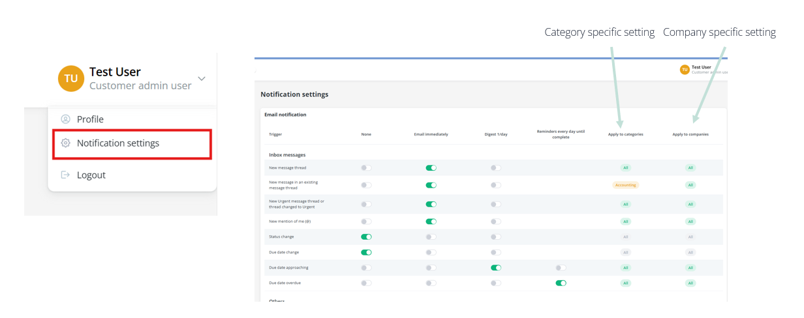Enable None for Due date overdue

366,283
